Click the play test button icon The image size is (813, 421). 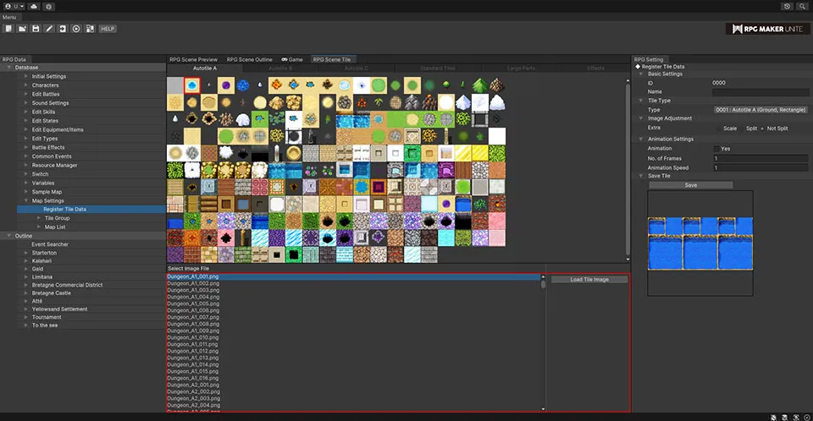click(x=76, y=29)
